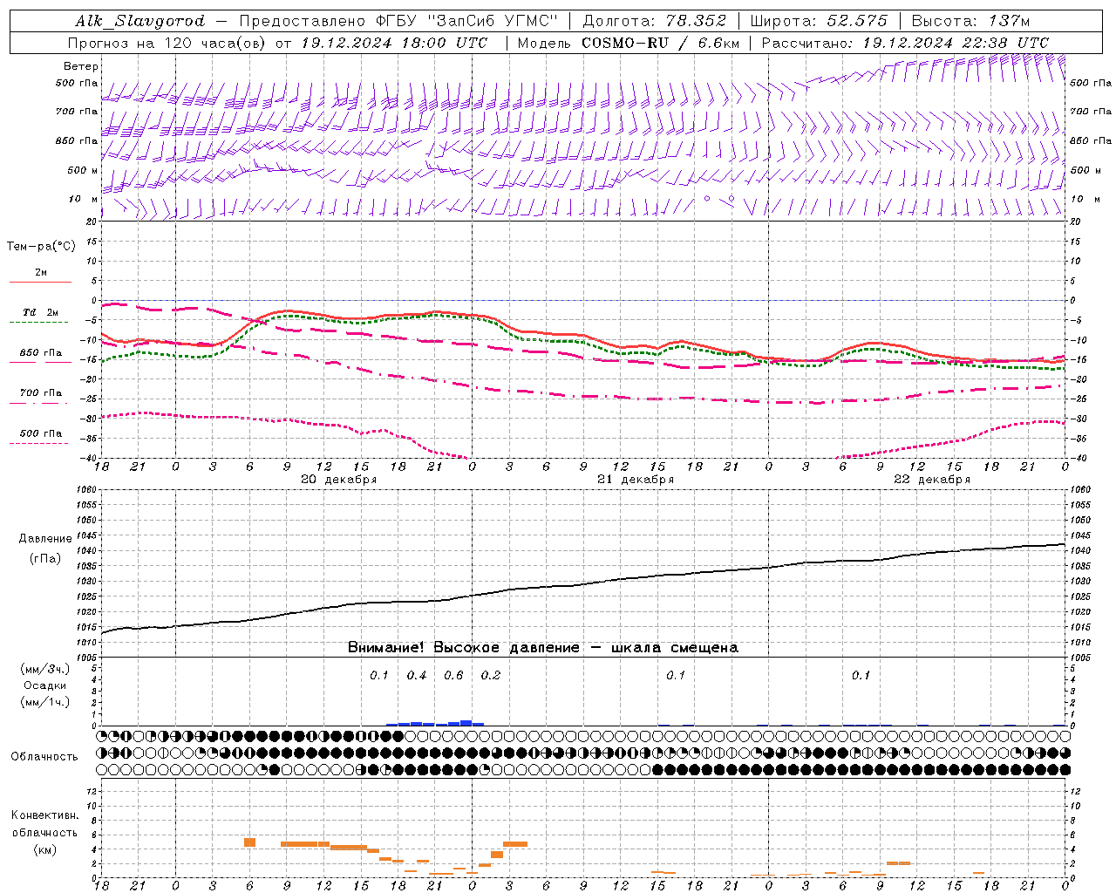
Task: Select the 'Модель COSMO-RU / 6.6км' text
Action: 628,43
